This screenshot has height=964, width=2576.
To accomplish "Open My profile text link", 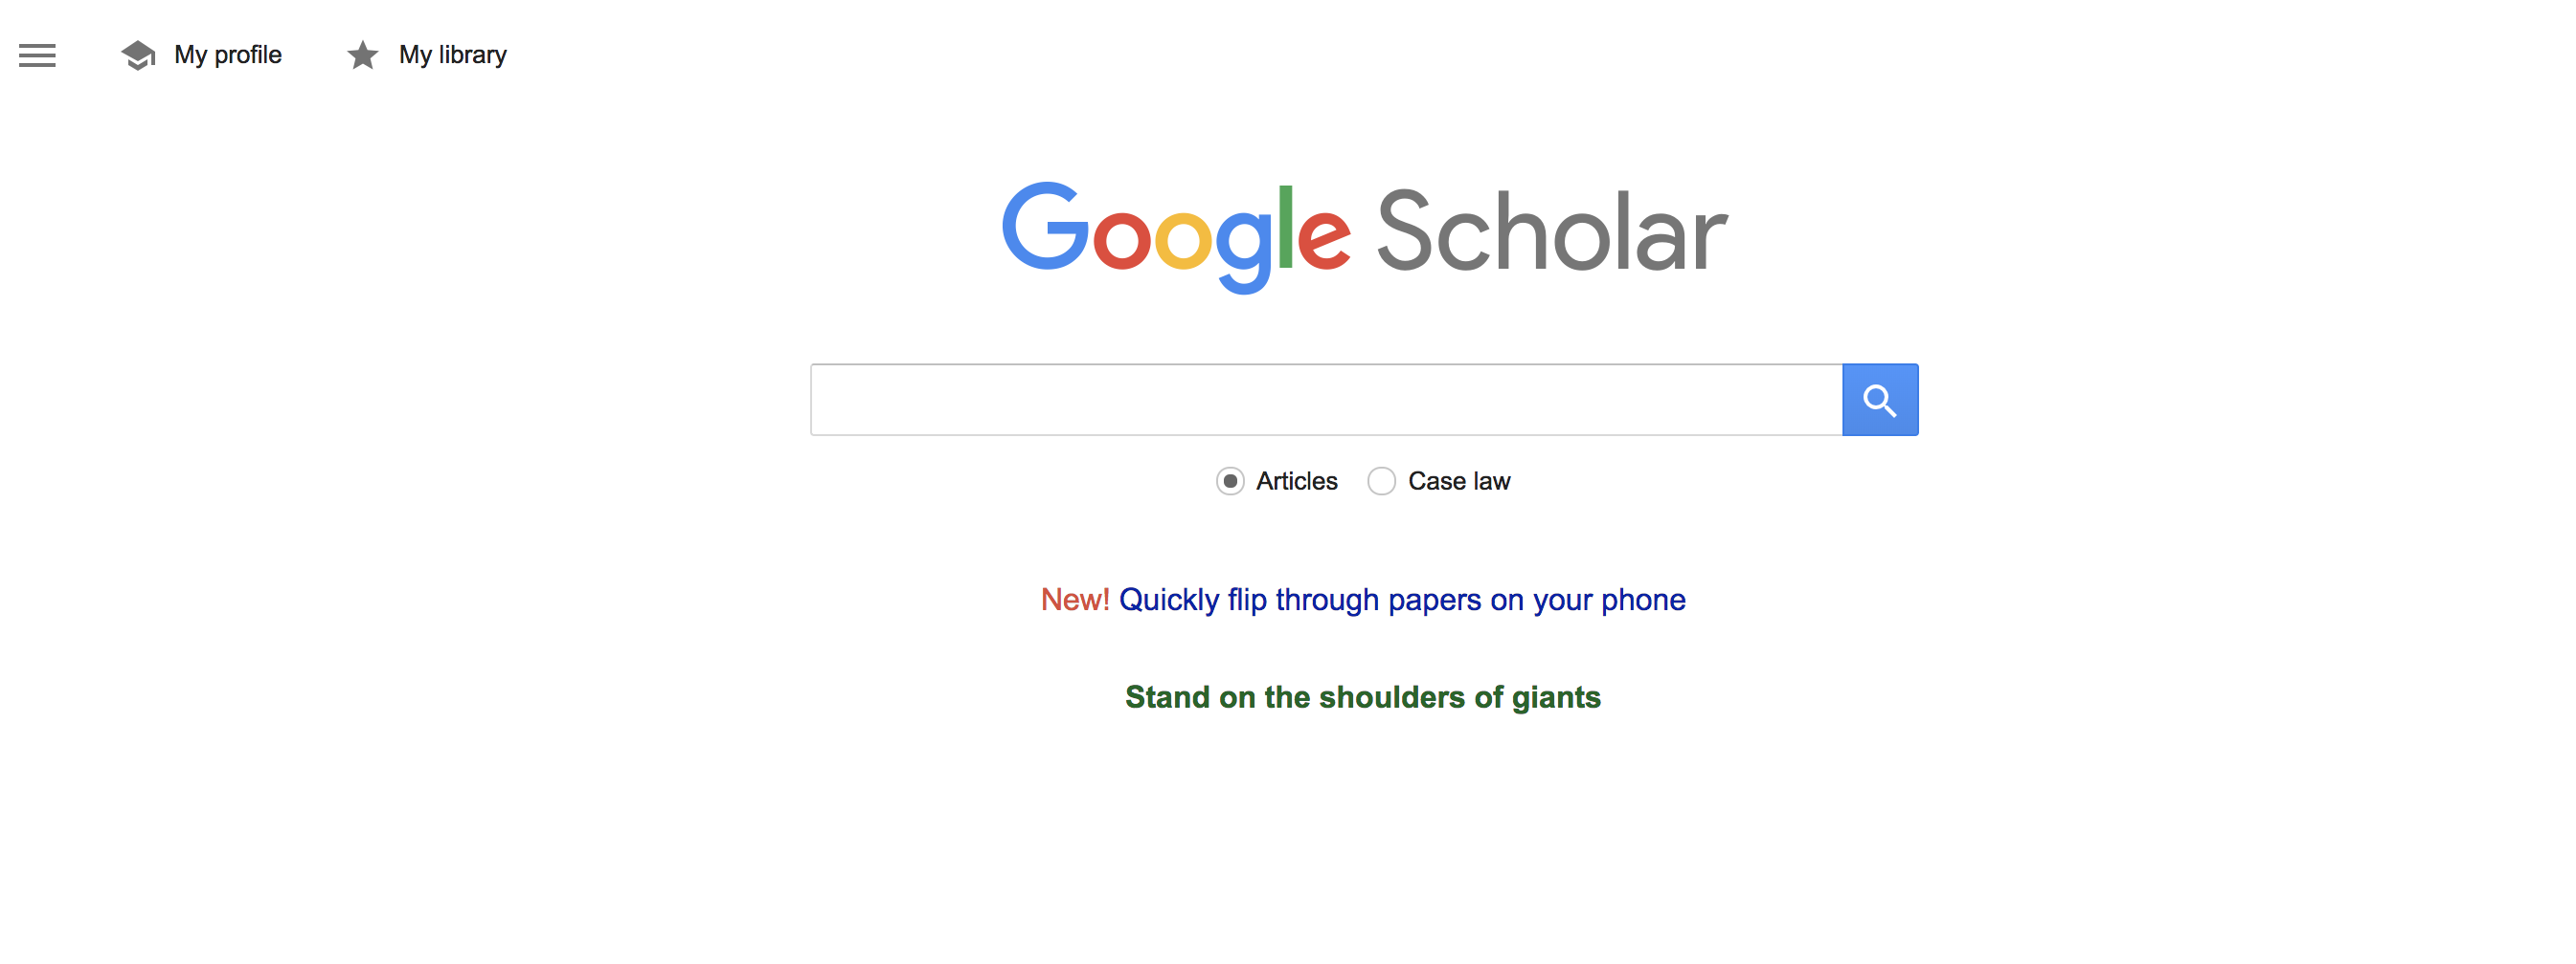I will 228,55.
